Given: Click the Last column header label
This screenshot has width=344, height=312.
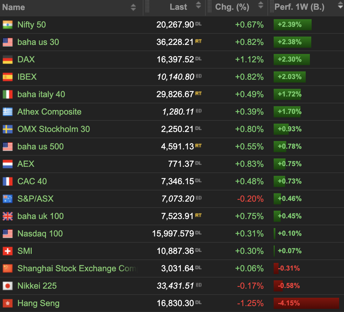Looking at the screenshot, I should (x=178, y=7).
